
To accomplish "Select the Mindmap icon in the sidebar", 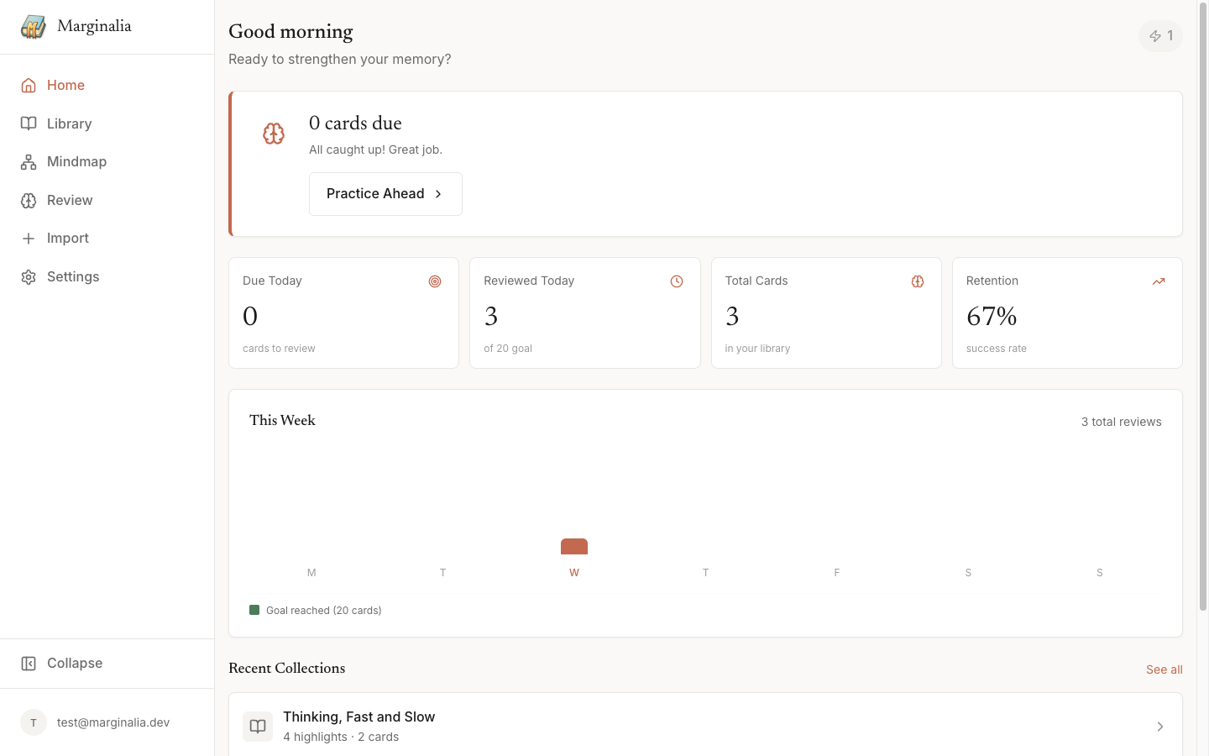I will pyautogui.click(x=29, y=161).
